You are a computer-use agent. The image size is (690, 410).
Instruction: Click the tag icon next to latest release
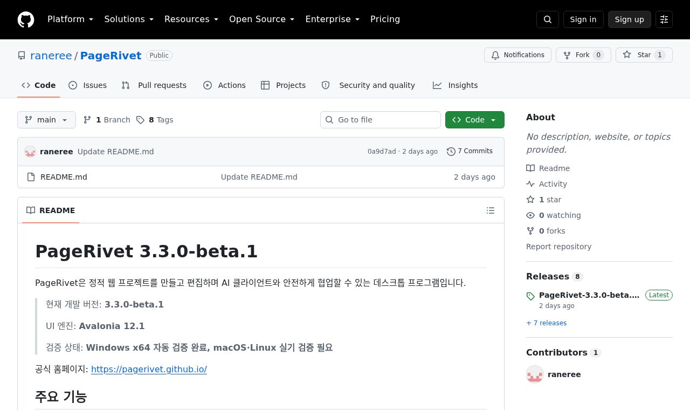tap(530, 296)
